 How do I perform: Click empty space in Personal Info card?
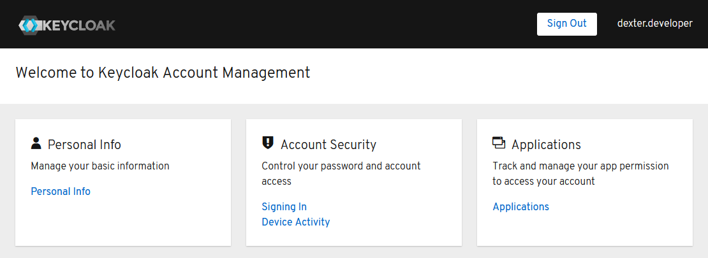pyautogui.click(x=128, y=220)
